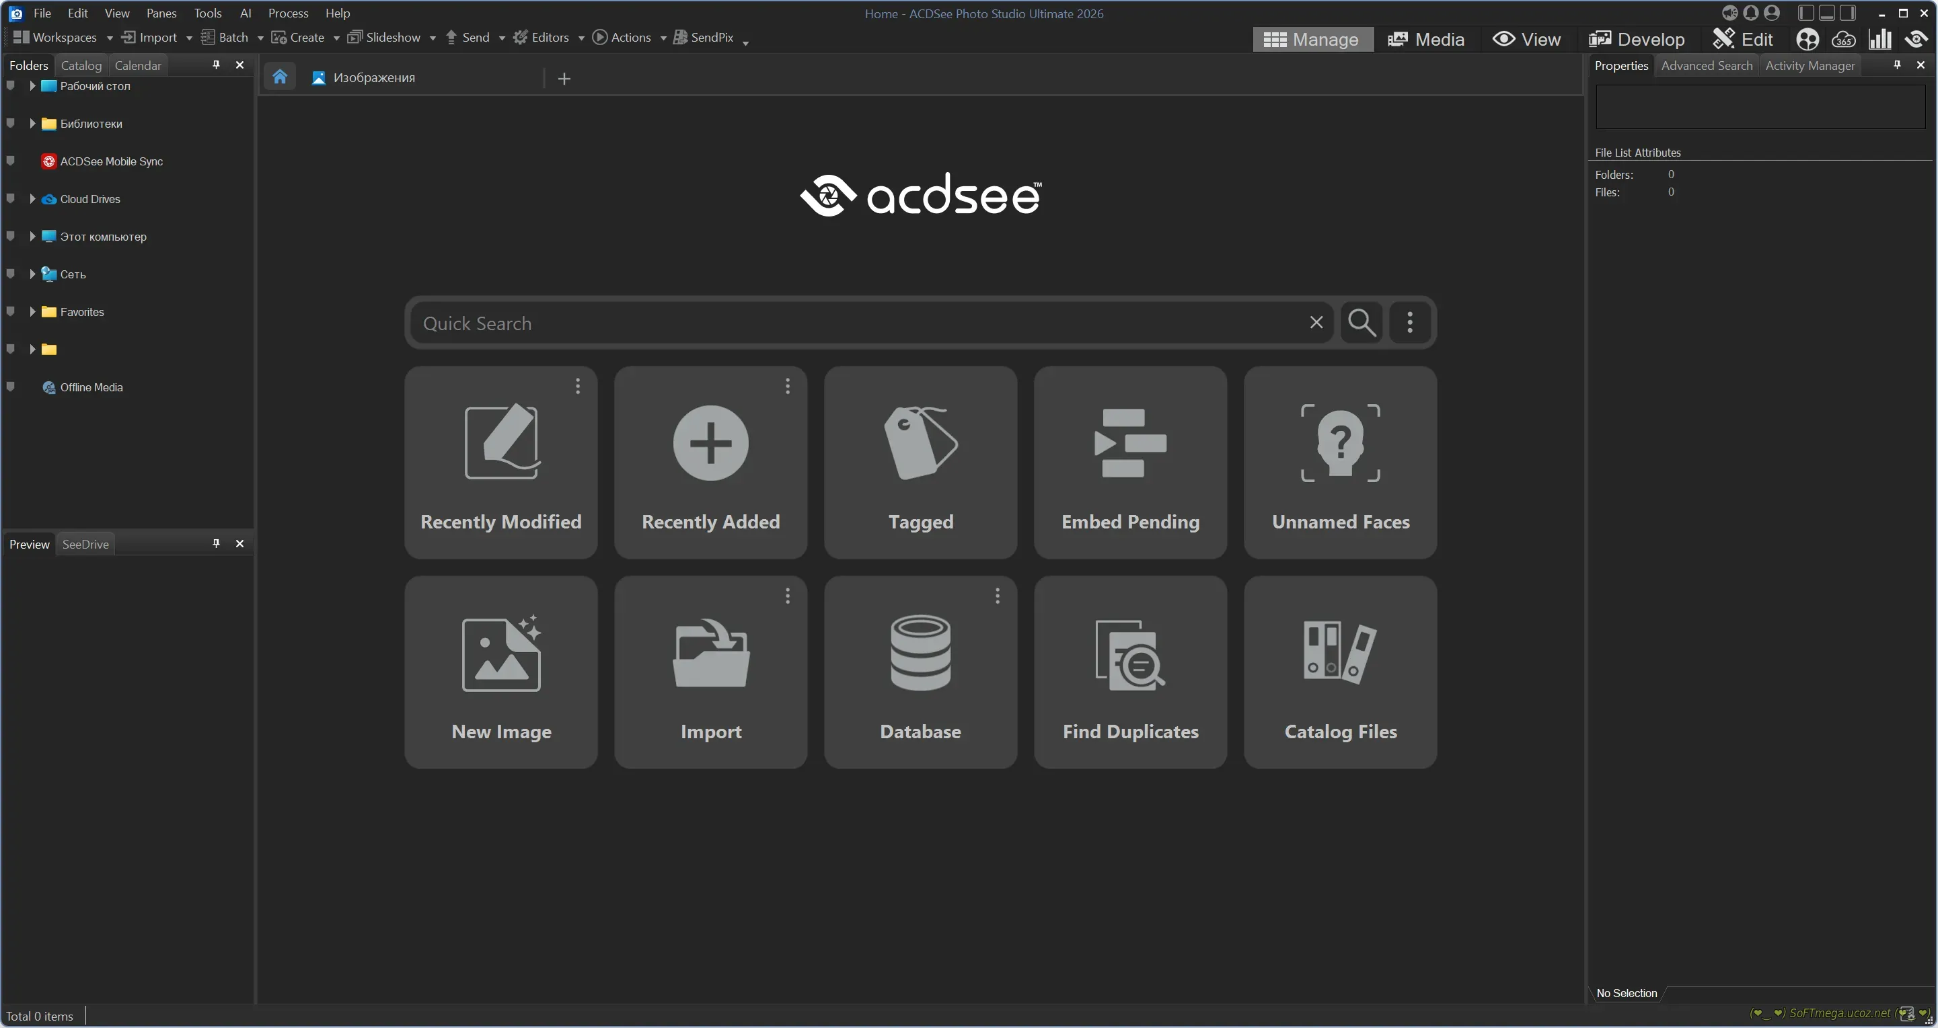Open the Tools menu
1938x1028 pixels.
coord(208,13)
